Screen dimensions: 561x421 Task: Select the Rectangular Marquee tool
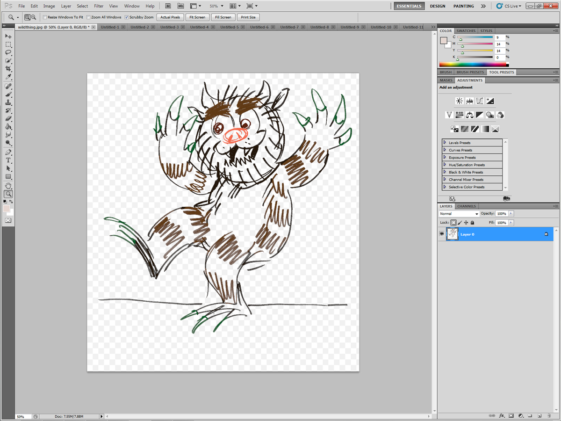[x=8, y=44]
